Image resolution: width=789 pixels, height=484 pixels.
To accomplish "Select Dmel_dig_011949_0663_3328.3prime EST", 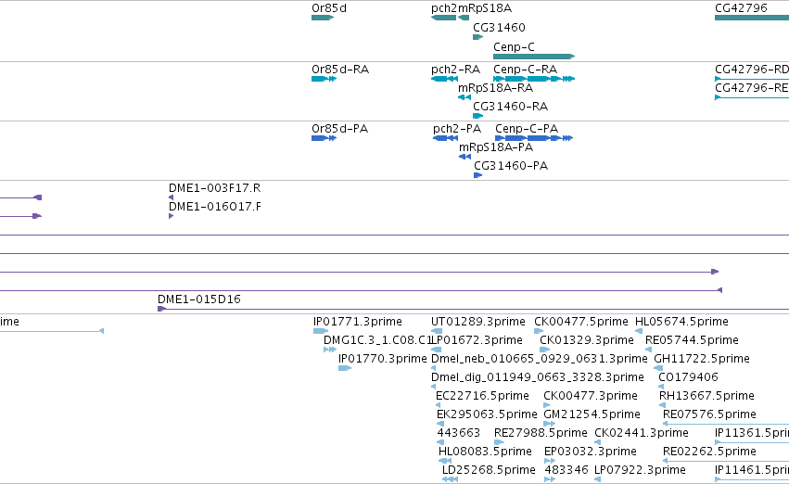I will point(433,387).
